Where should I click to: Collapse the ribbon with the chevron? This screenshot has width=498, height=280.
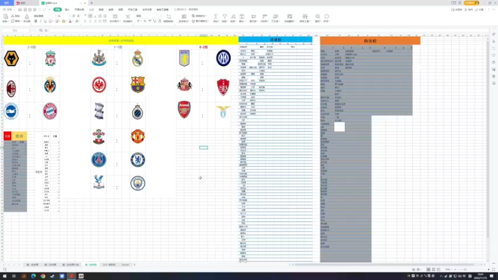[x=493, y=9]
